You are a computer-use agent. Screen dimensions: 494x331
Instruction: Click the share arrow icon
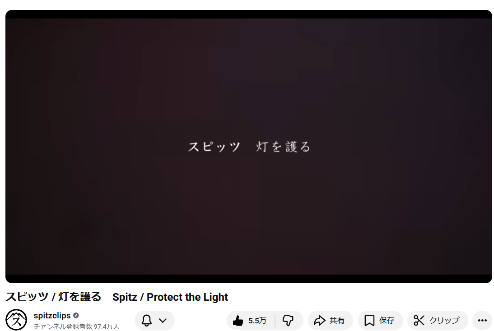click(x=319, y=321)
